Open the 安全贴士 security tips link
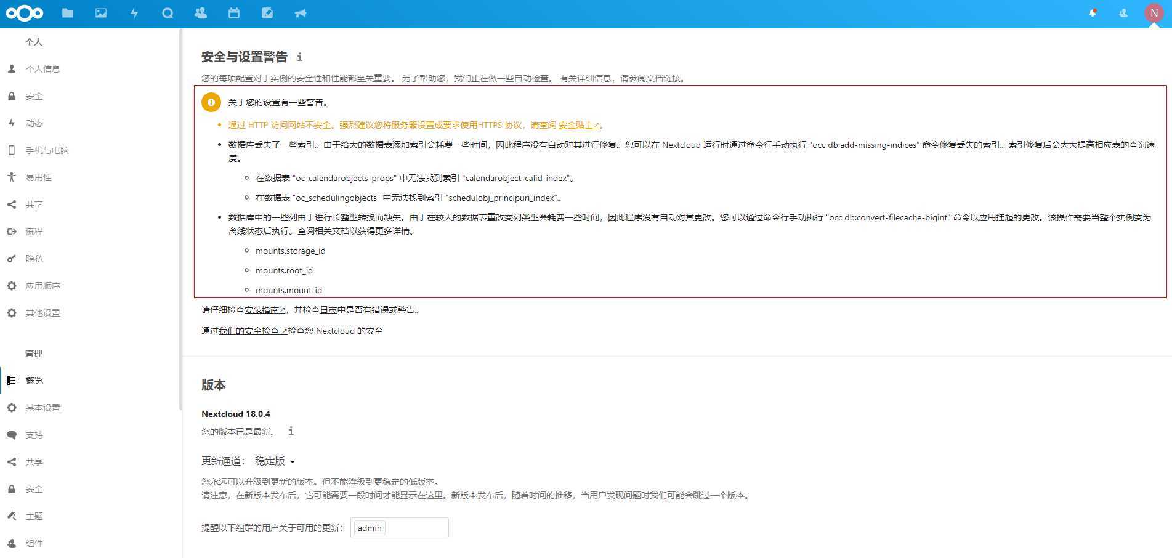Image resolution: width=1172 pixels, height=558 pixels. 579,125
